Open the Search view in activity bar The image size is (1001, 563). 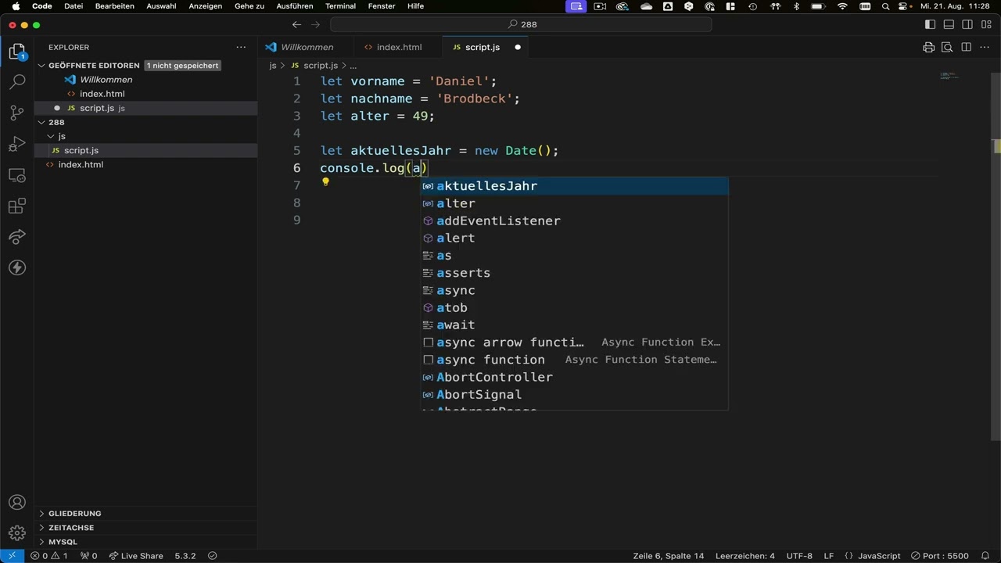pos(17,82)
